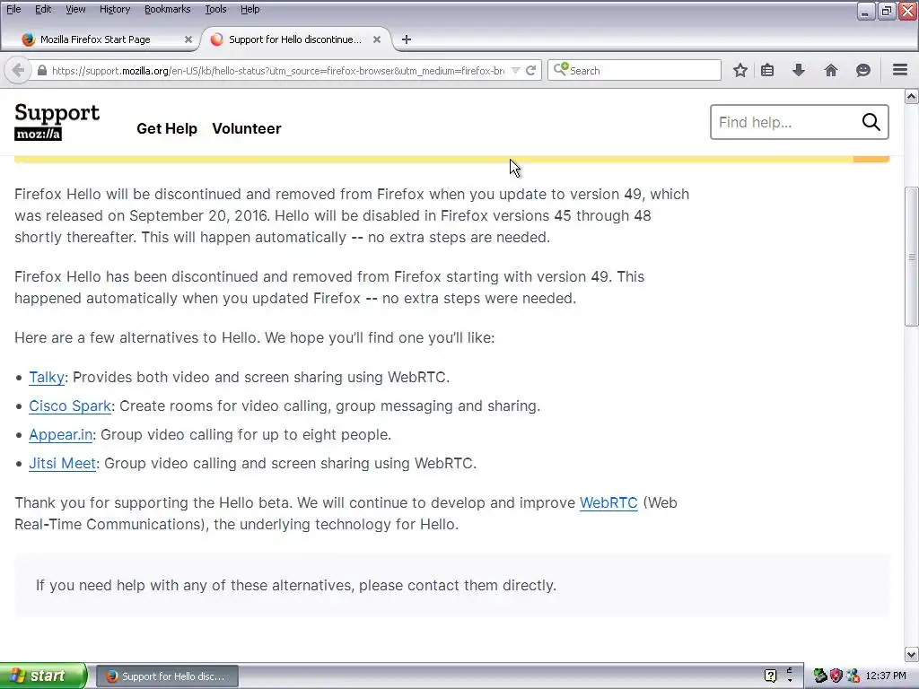The image size is (919, 689).
Task: Click the 12:37 PM system clock
Action: point(886,676)
